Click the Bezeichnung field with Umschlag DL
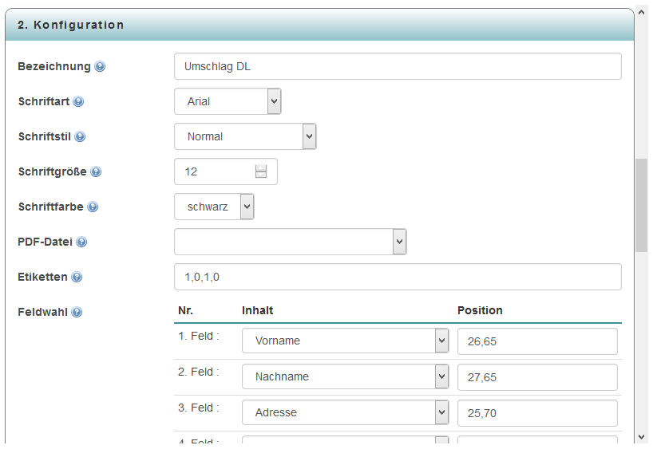Viewport: 653px width, 453px height. click(398, 66)
